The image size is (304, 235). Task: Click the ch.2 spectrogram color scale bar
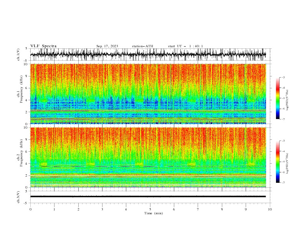coord(278,162)
